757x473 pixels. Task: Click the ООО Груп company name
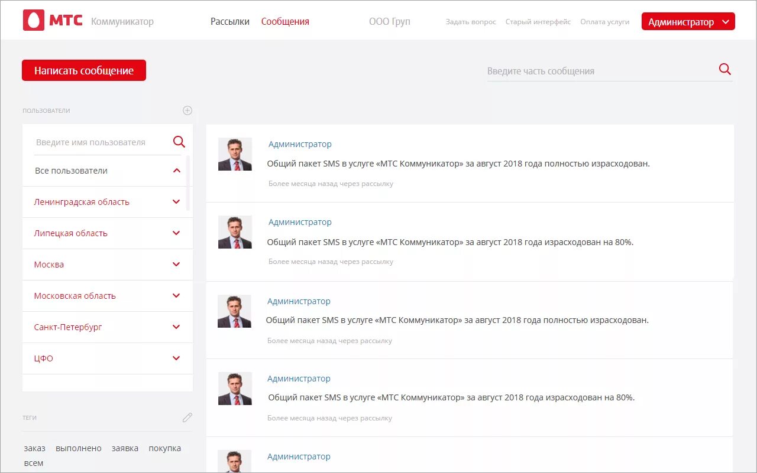click(389, 22)
